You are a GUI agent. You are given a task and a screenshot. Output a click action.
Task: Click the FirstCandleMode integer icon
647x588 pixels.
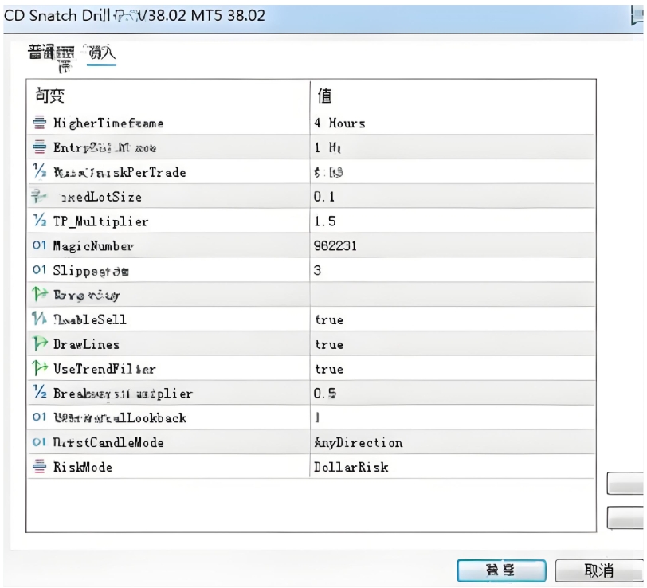point(40,443)
